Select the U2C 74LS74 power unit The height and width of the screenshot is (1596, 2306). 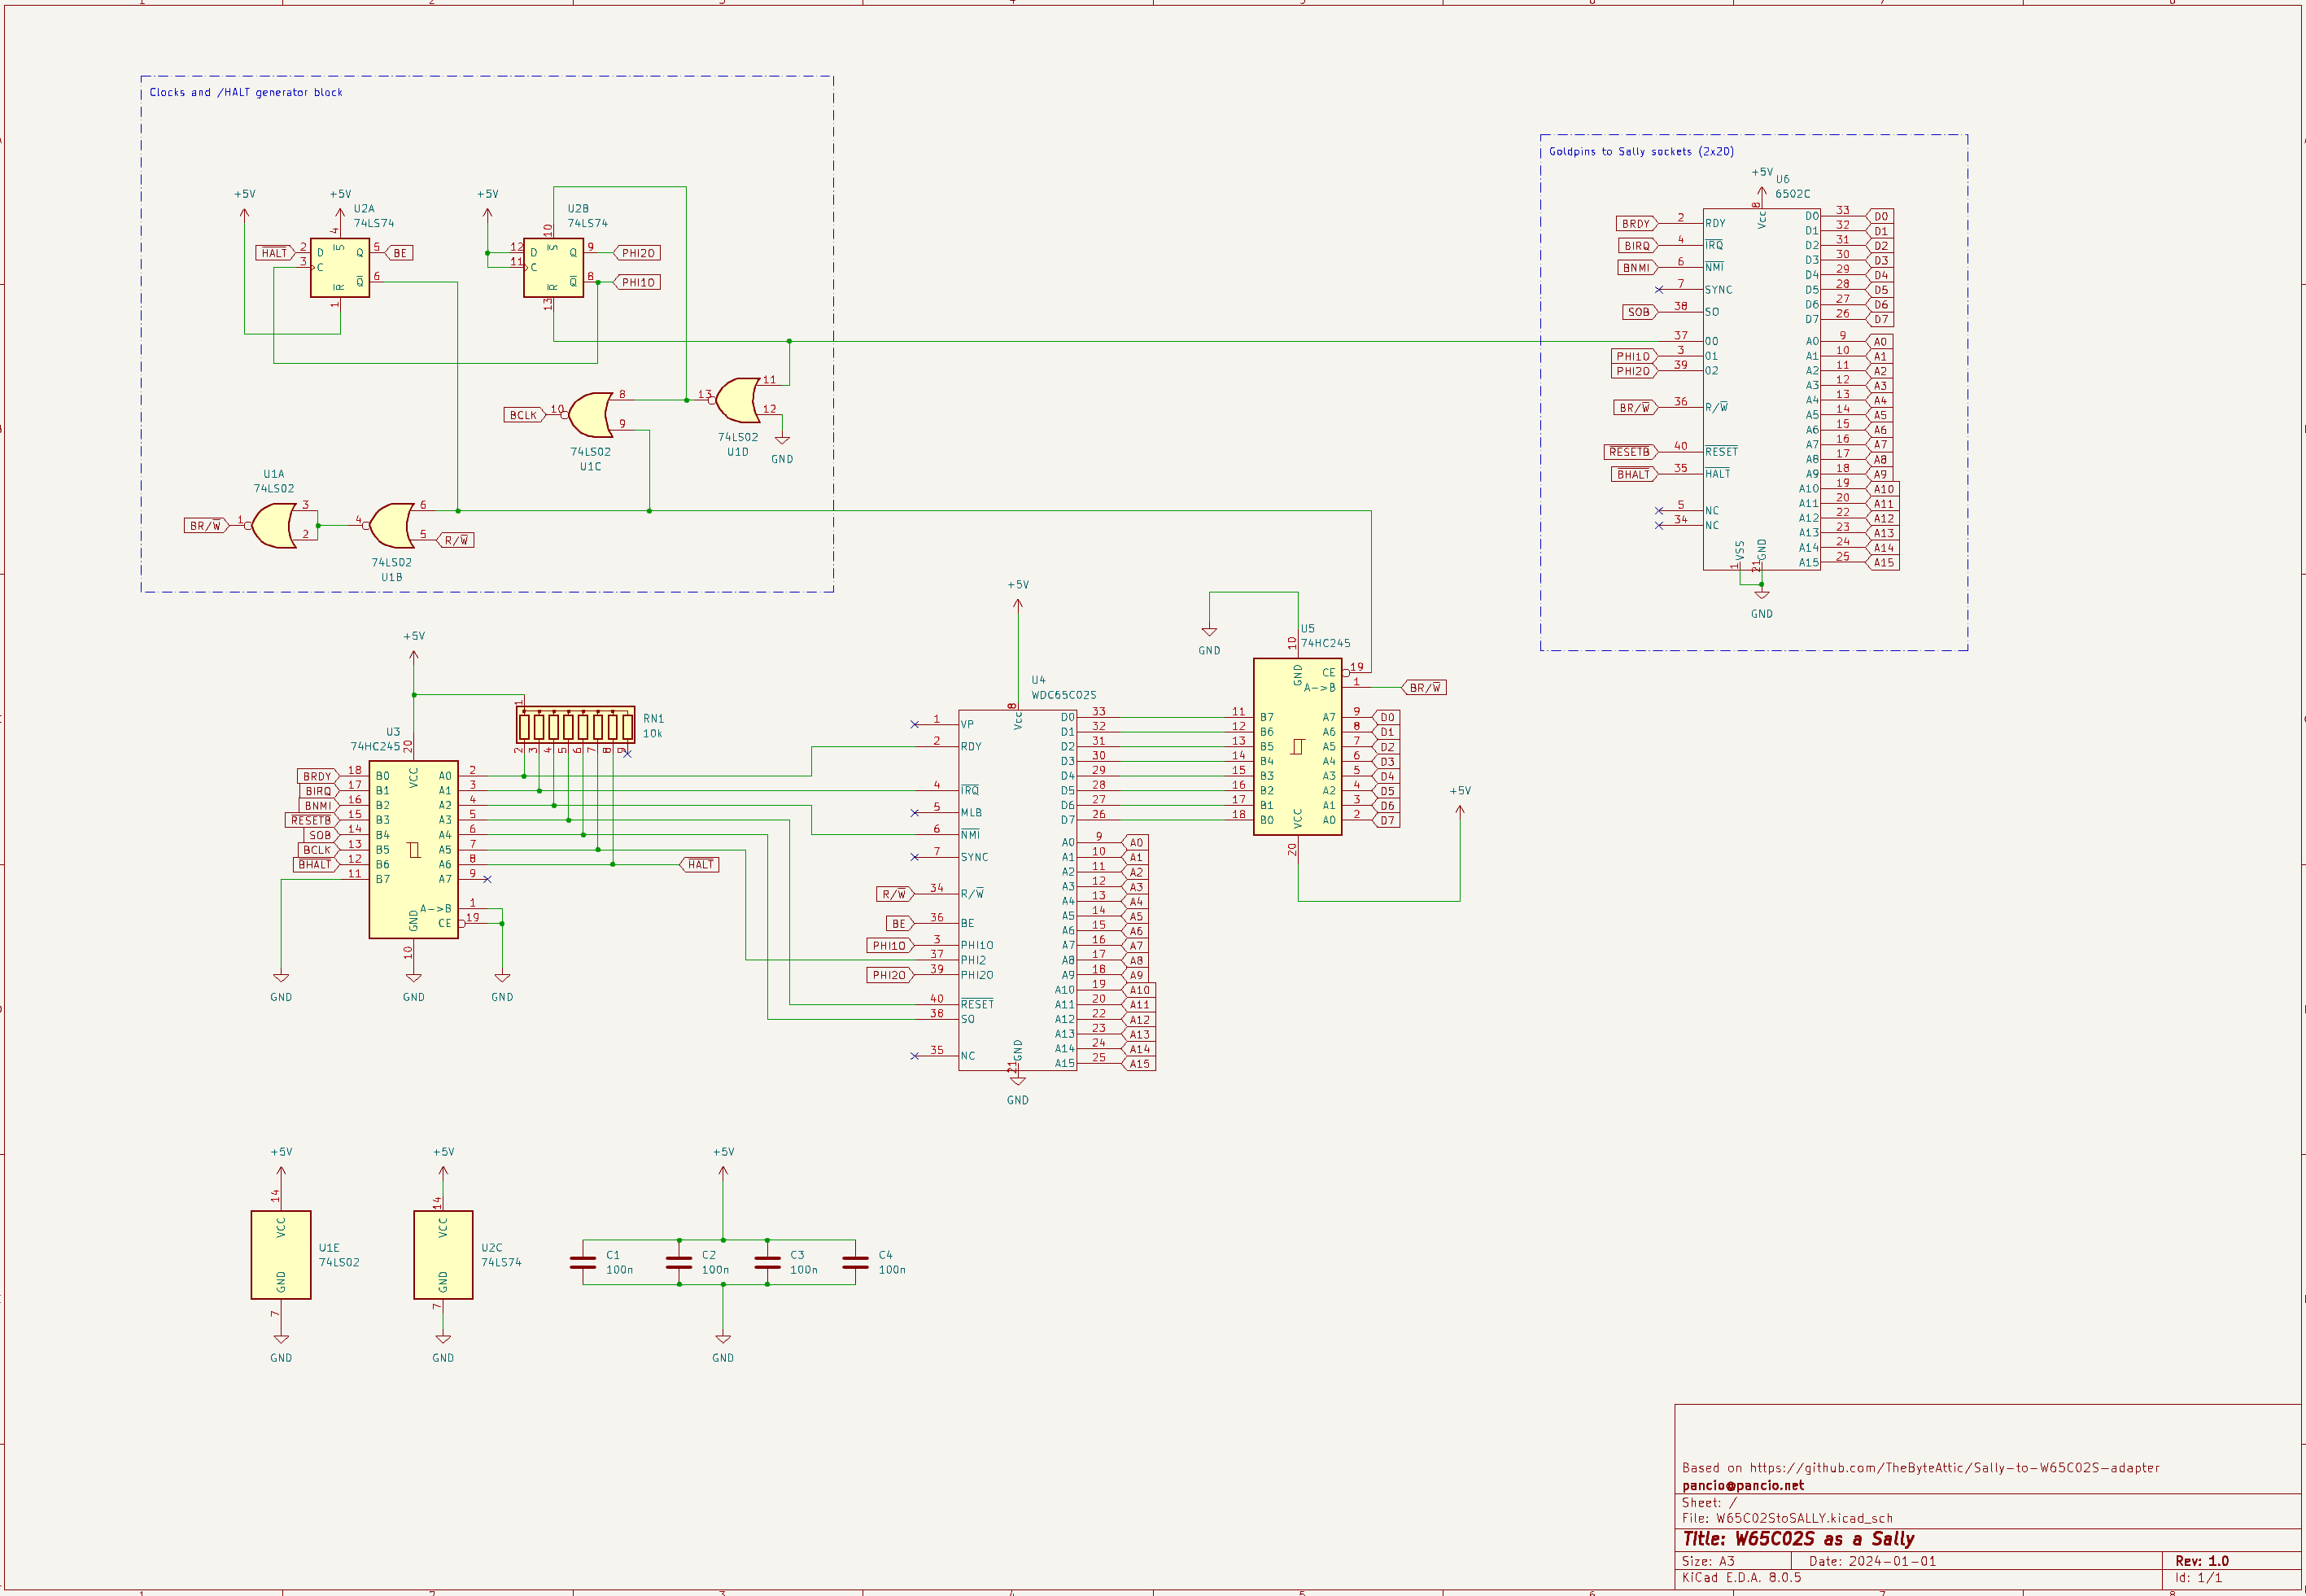coord(443,1255)
